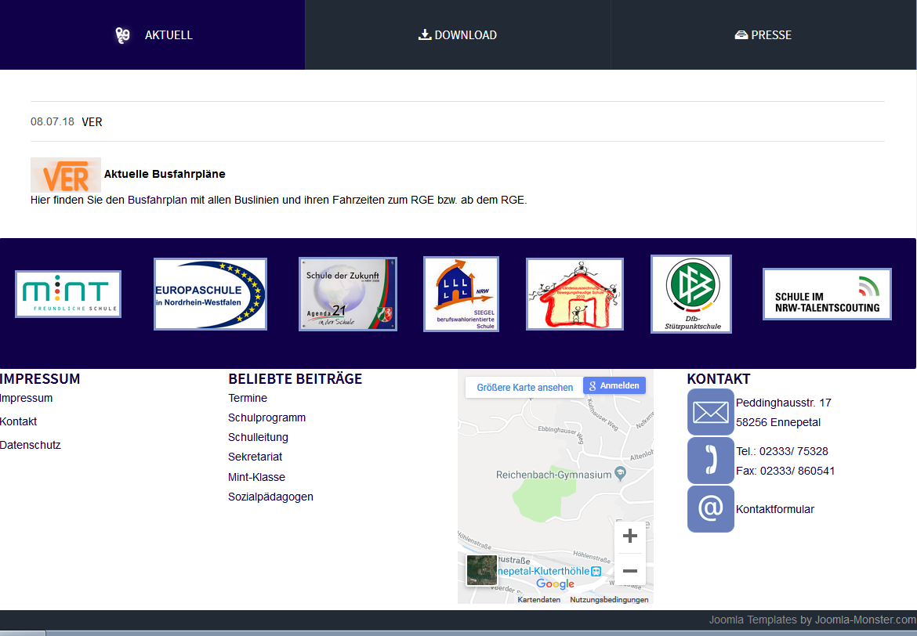Click the Google logo on the map

point(555,584)
